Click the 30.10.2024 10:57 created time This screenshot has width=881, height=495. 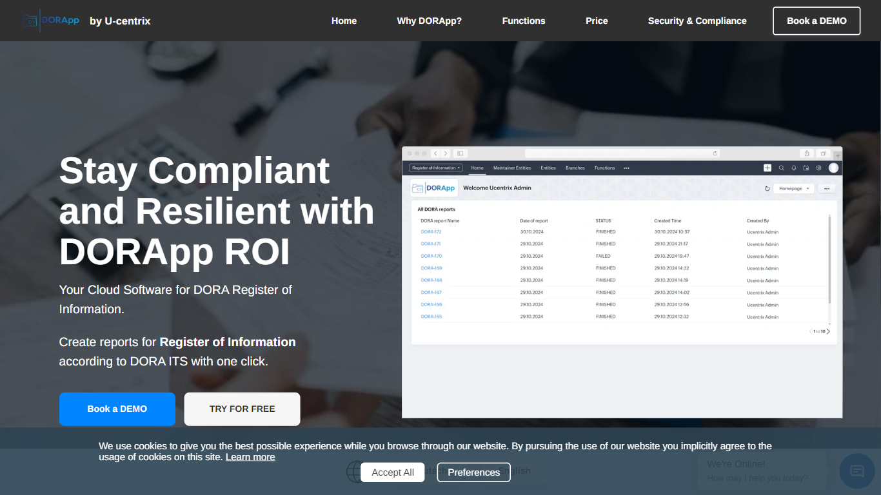coord(672,232)
